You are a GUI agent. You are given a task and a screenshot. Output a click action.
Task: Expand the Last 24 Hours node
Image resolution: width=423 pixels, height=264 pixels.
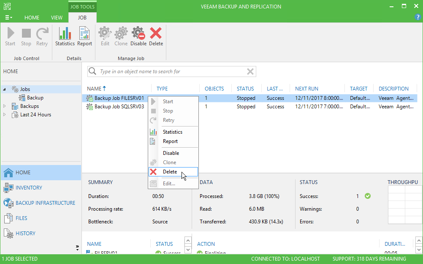click(4, 115)
